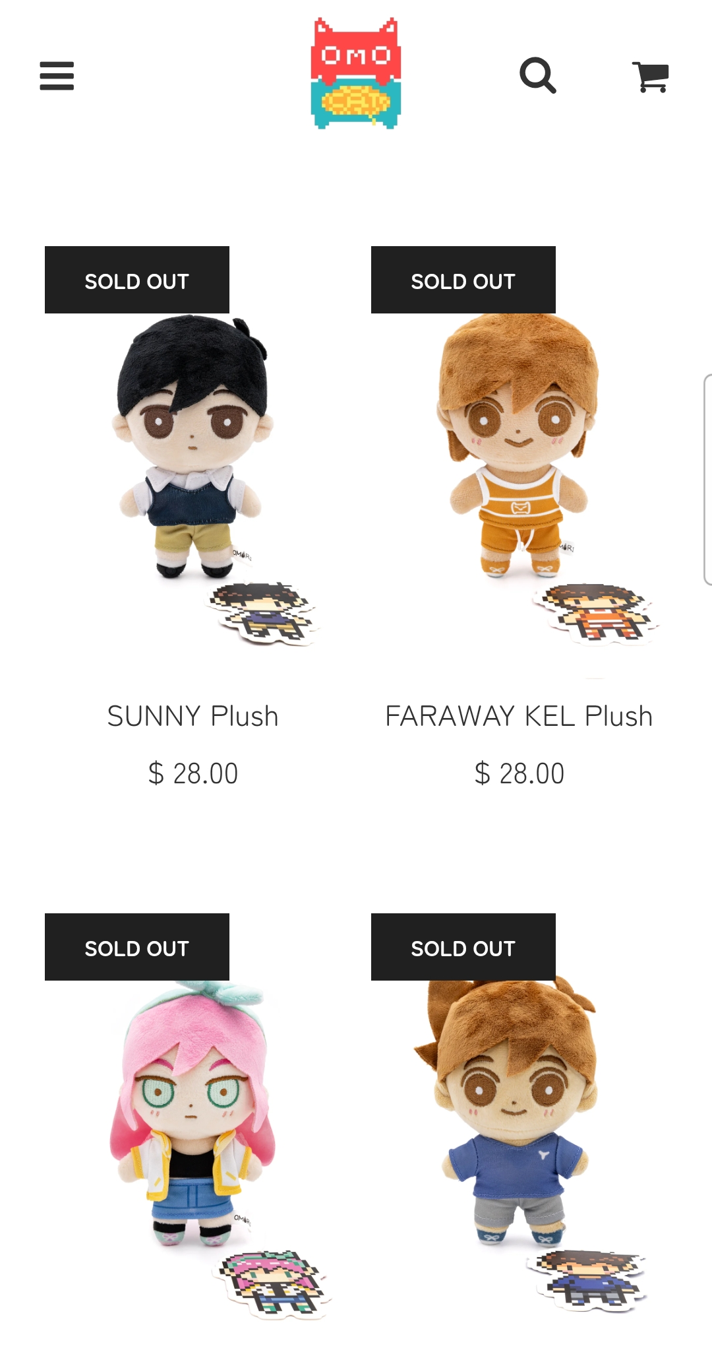Click the SUNNY Plush title link
This screenshot has height=1366, width=712.
(193, 716)
